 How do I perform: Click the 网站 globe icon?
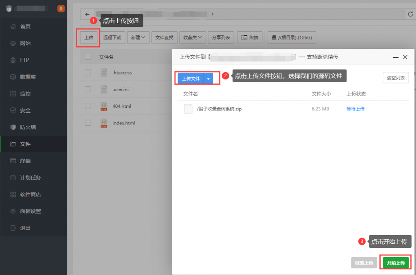13,43
